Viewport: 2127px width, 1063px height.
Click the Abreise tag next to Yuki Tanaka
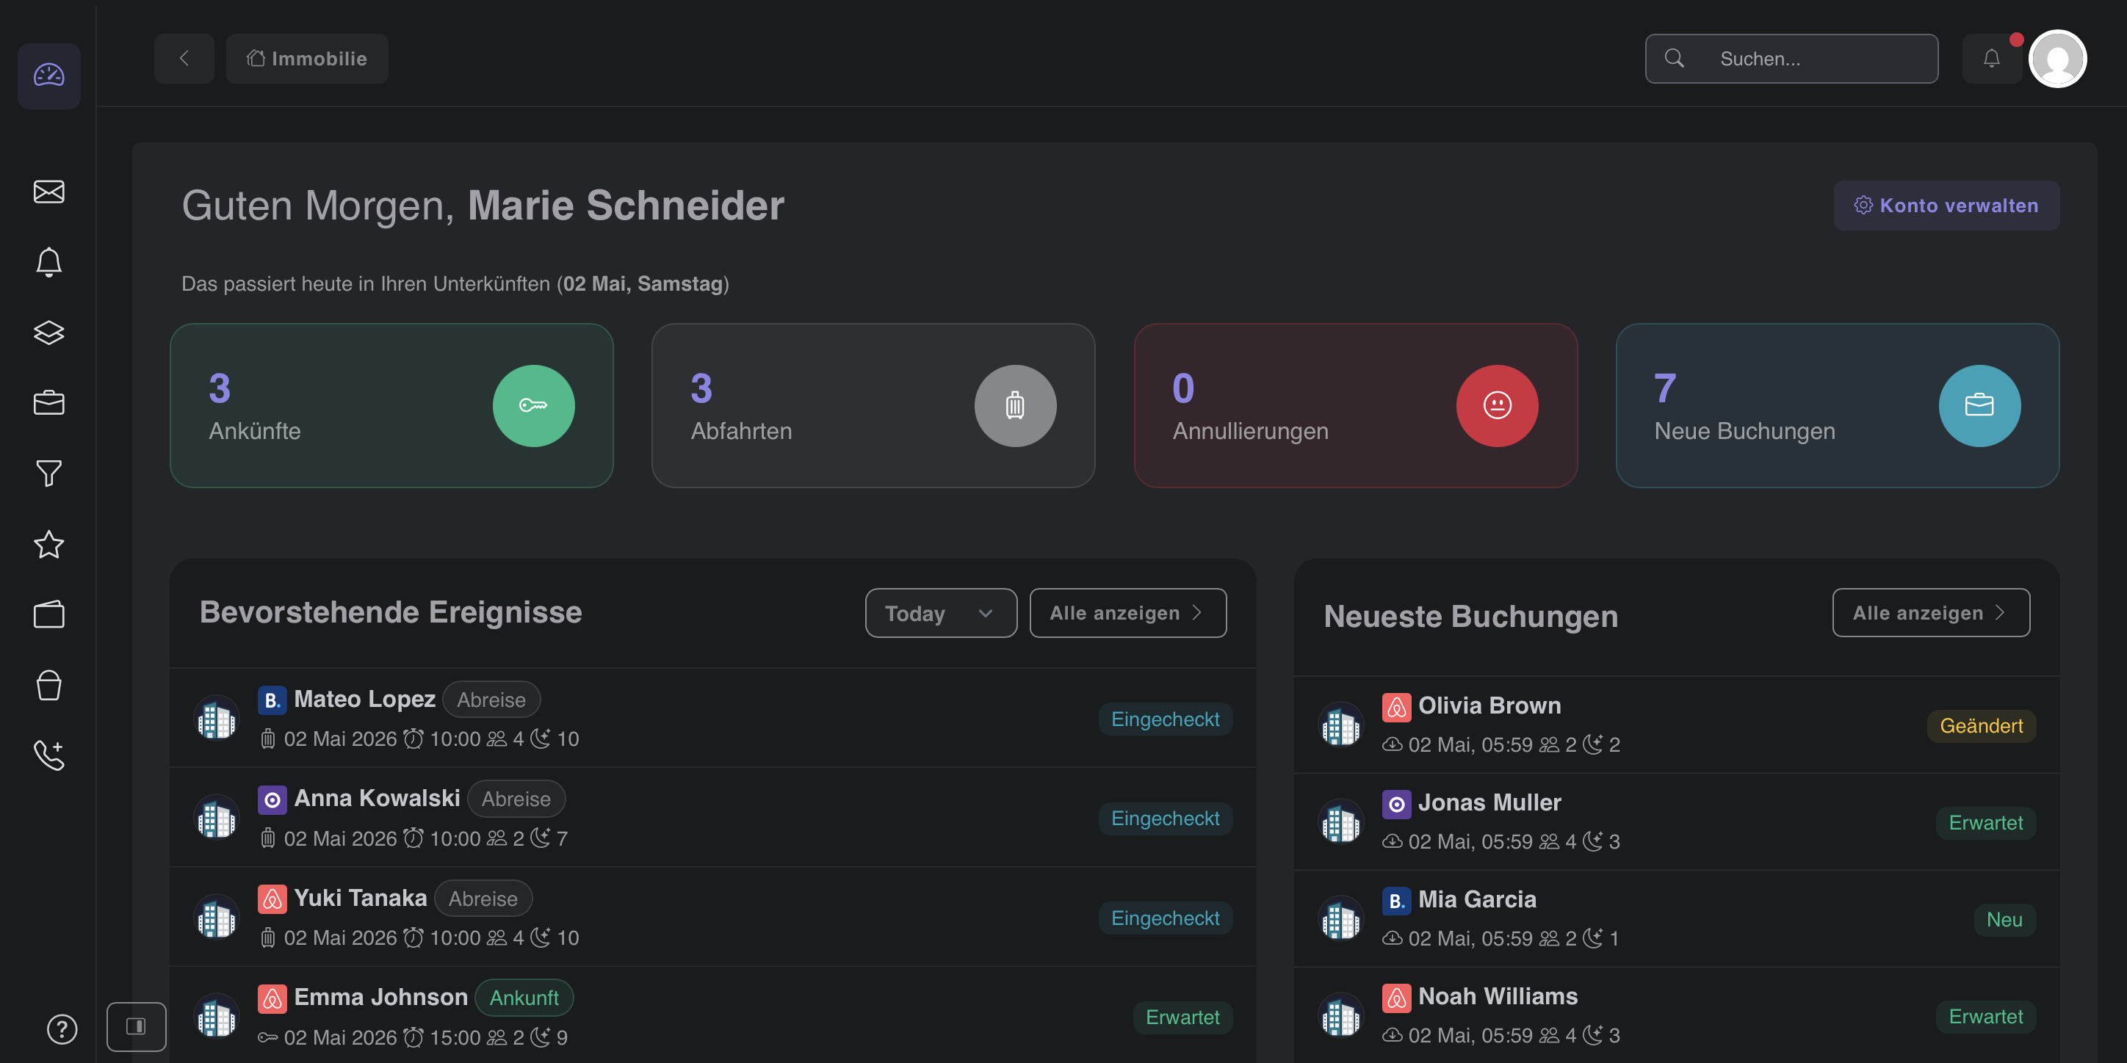tap(483, 899)
